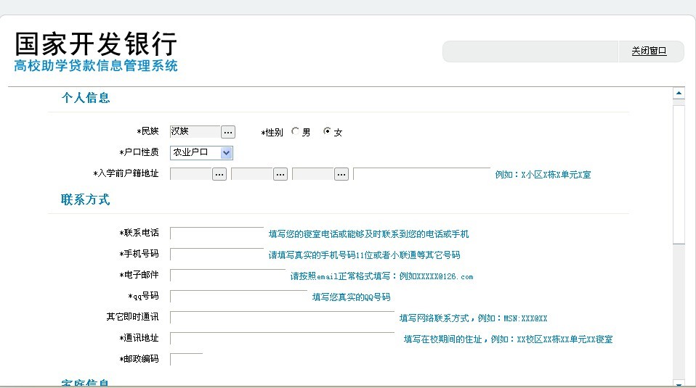Select the 男 gender radio button
Viewport: 696px width, 388px height.
point(295,131)
